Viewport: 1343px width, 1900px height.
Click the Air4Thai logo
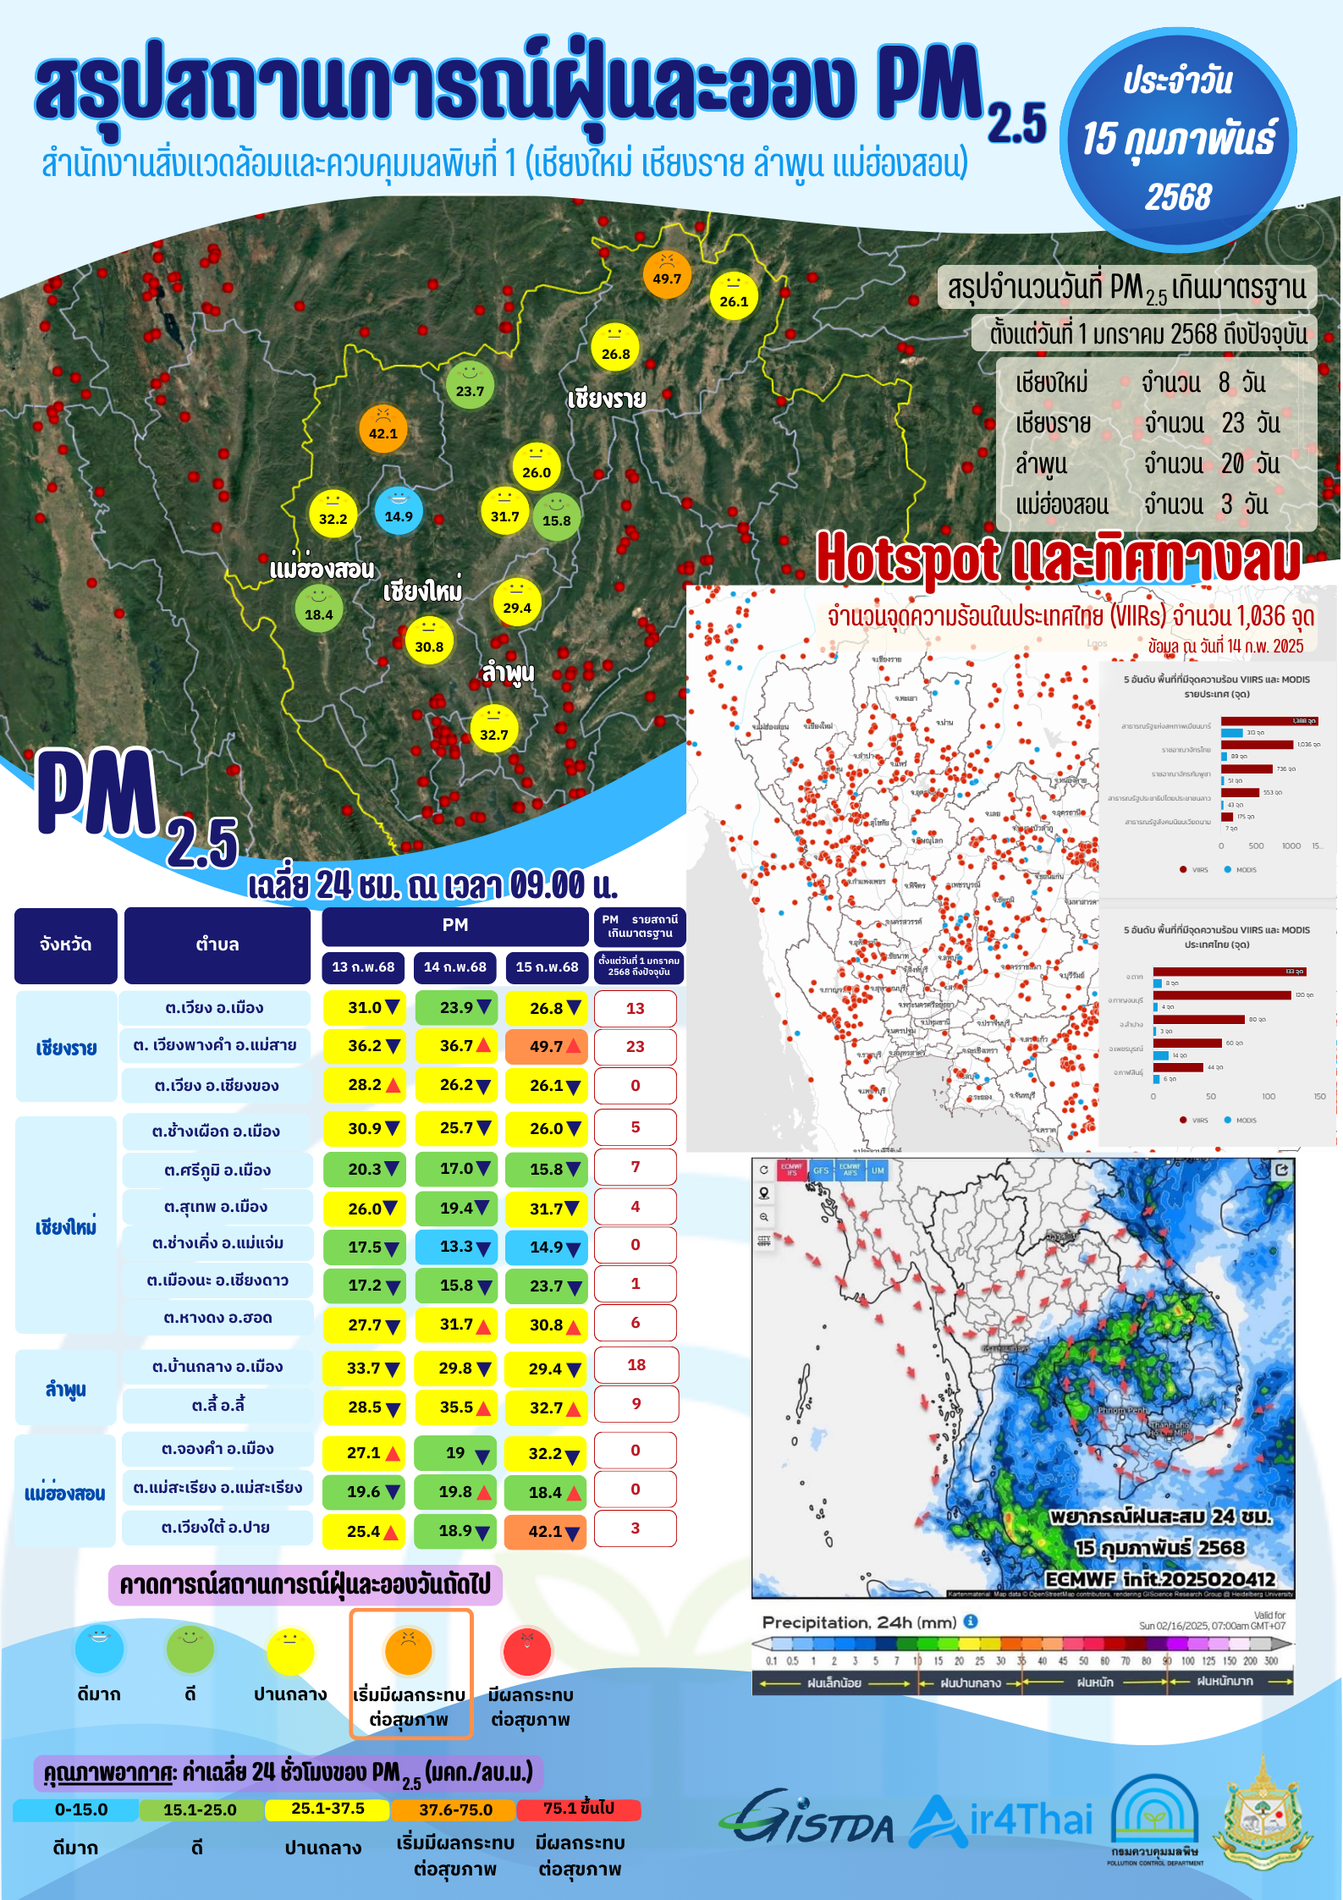pos(1001,1821)
